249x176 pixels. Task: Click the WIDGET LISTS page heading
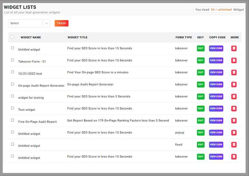[20, 7]
